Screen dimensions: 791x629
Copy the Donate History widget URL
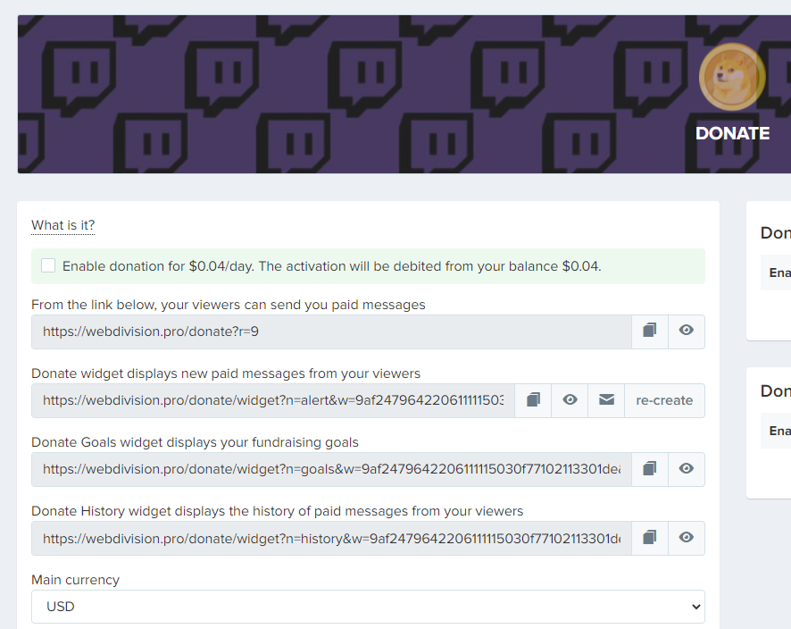(x=650, y=538)
